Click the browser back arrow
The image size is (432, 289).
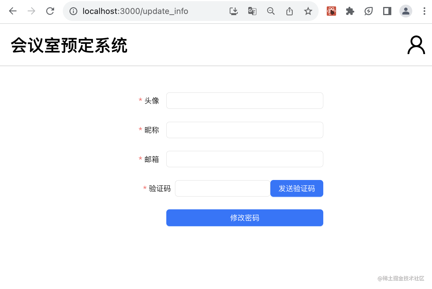(13, 11)
